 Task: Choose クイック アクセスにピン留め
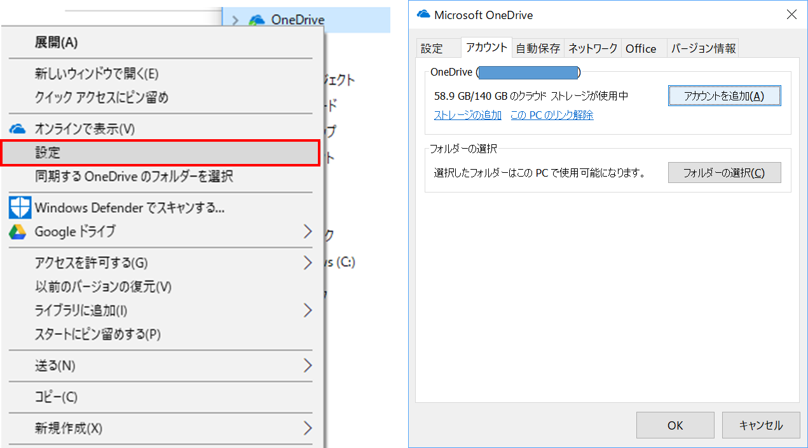160,98
